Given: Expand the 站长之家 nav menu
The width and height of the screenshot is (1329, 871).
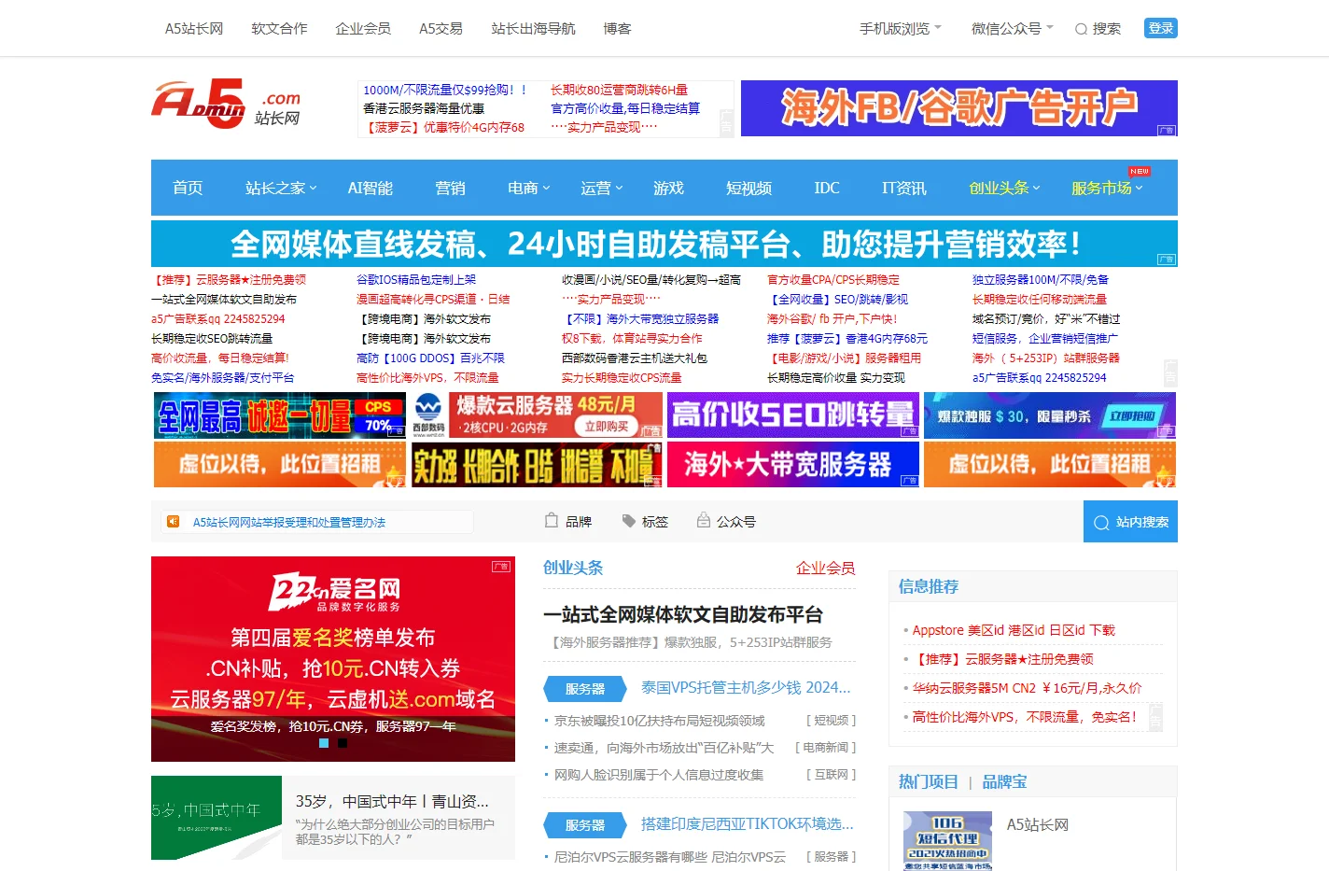Looking at the screenshot, I should point(281,188).
